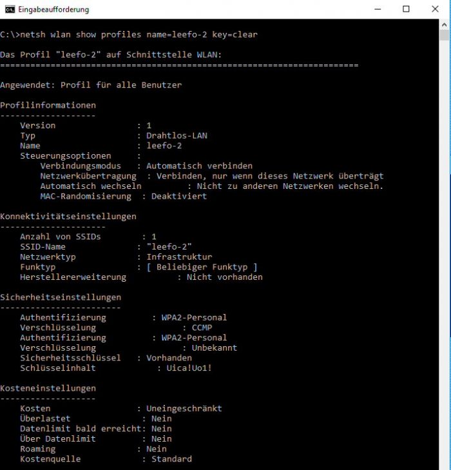451x470 pixels.
Task: Click the Profilinformationen section heading
Action: pos(48,106)
